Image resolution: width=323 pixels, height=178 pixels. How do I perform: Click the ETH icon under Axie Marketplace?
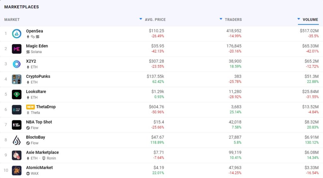click(28, 158)
